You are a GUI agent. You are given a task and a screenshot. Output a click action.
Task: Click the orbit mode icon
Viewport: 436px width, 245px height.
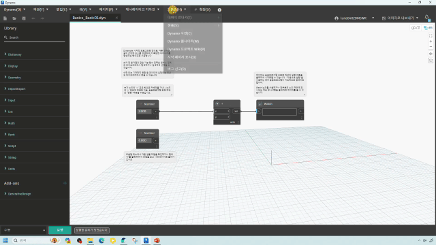tap(431, 61)
